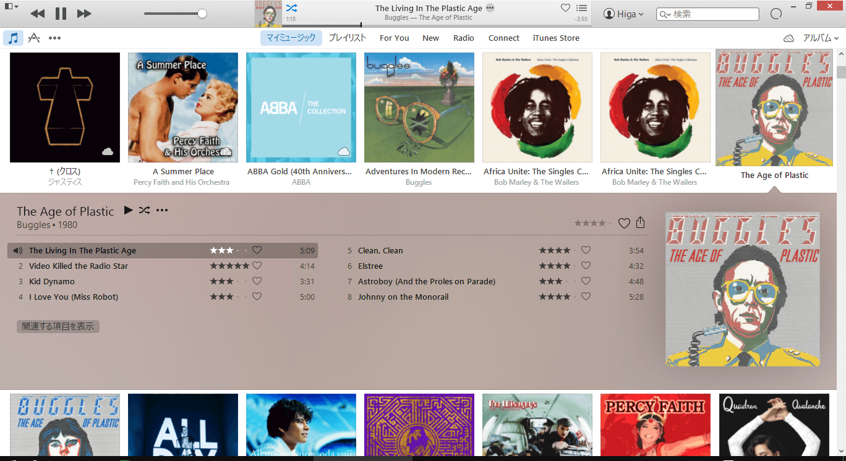
Task: Click the speaker icon on playing track
Action: 17,250
